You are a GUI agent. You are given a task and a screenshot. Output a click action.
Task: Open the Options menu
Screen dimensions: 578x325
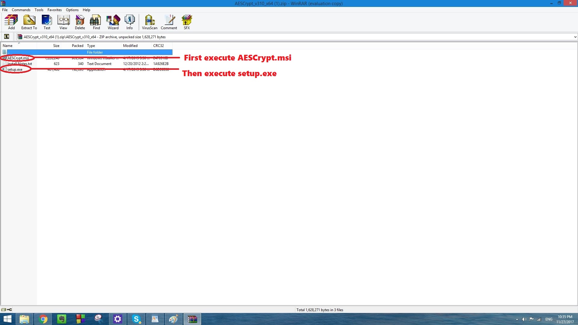pos(72,10)
